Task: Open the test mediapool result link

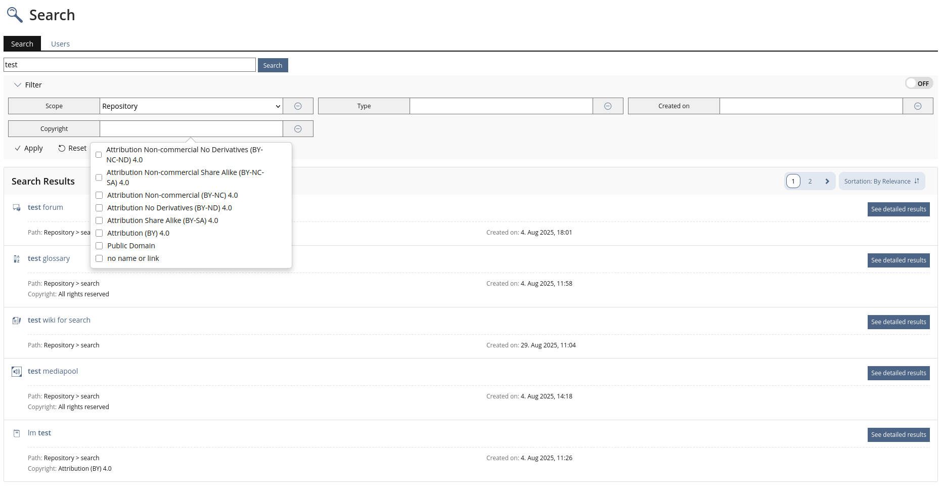Action: pyautogui.click(x=53, y=371)
